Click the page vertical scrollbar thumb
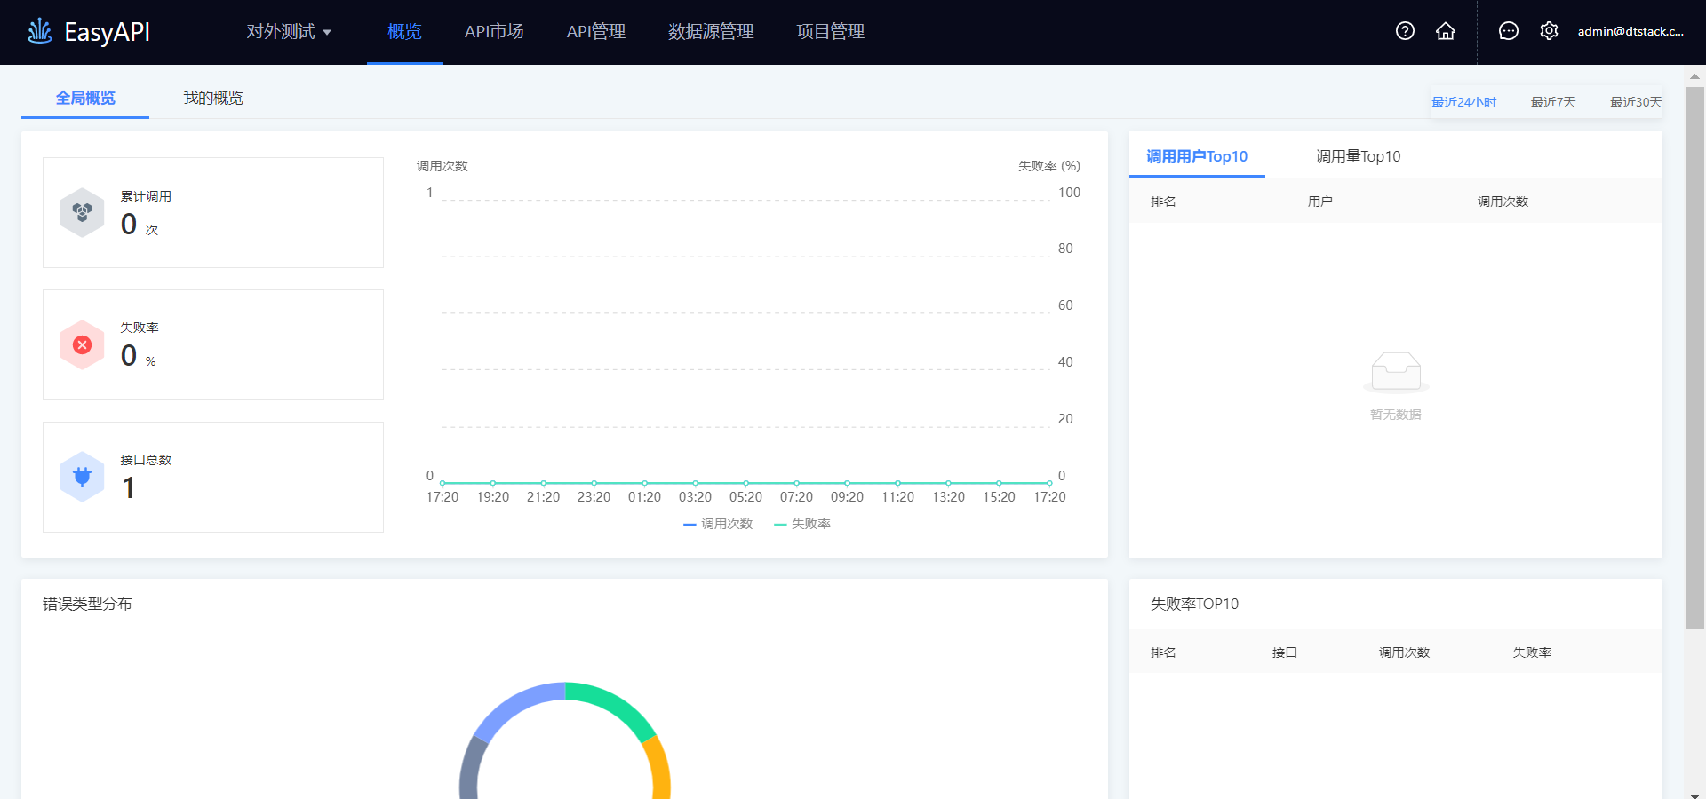The width and height of the screenshot is (1706, 799). click(1694, 357)
